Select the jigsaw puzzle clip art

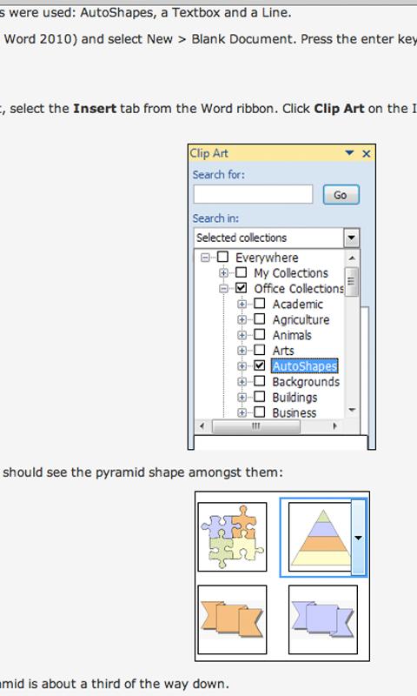pyautogui.click(x=232, y=537)
